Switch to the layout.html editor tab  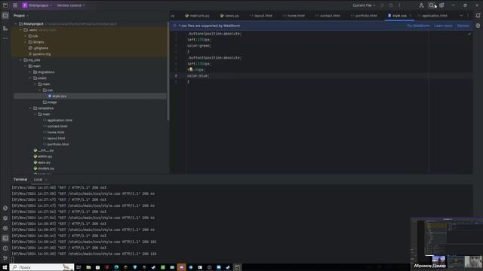click(x=260, y=15)
